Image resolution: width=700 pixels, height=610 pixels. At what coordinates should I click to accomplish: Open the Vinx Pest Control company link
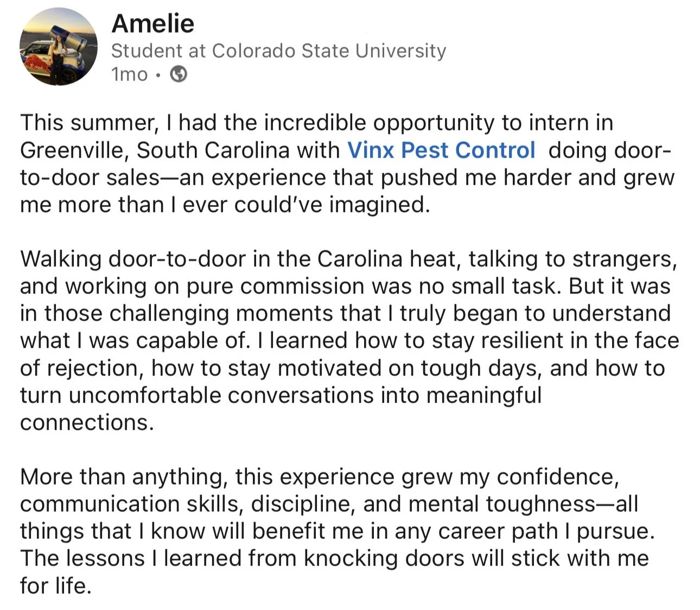441,150
